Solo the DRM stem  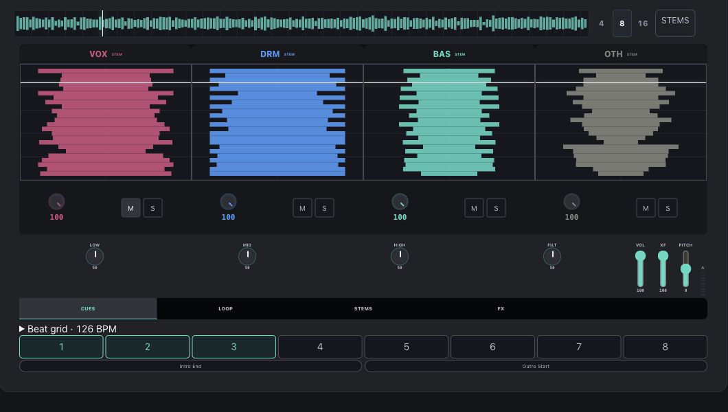325,208
